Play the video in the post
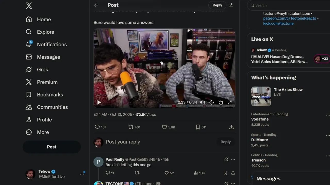Viewport: 330px width, 185px height. (99, 103)
